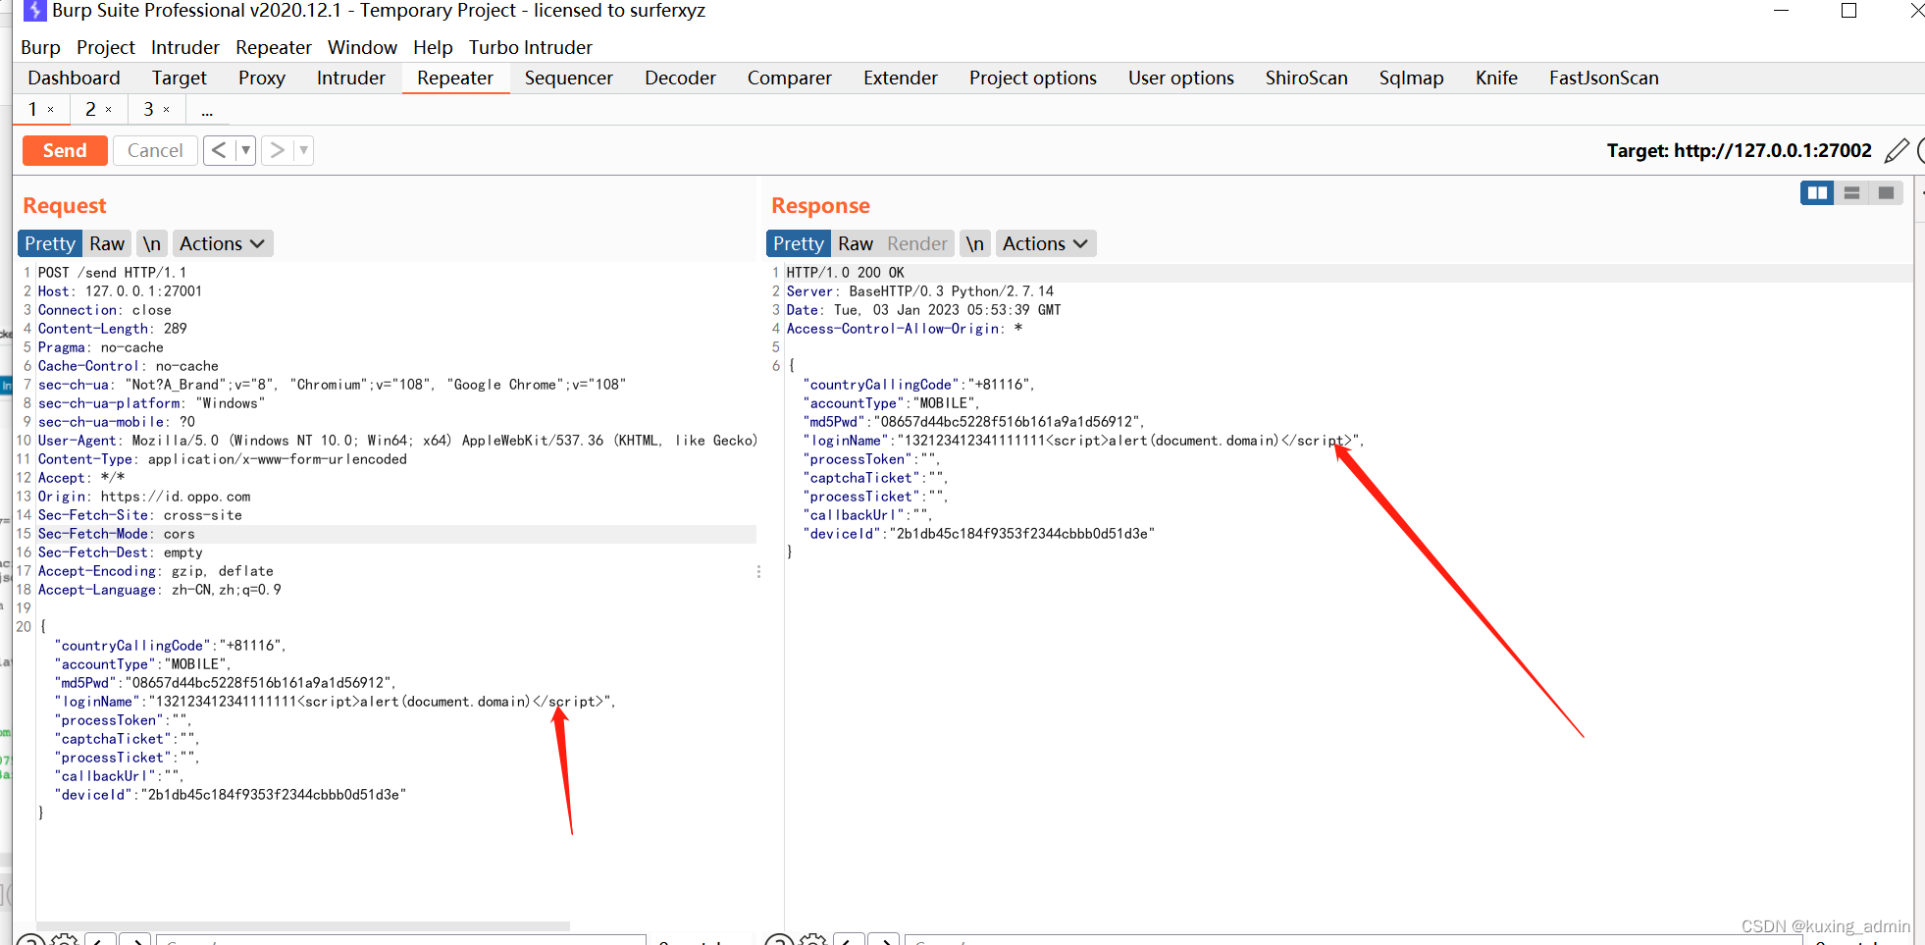Switch to the Proxy tab
1925x945 pixels.
[x=262, y=78]
